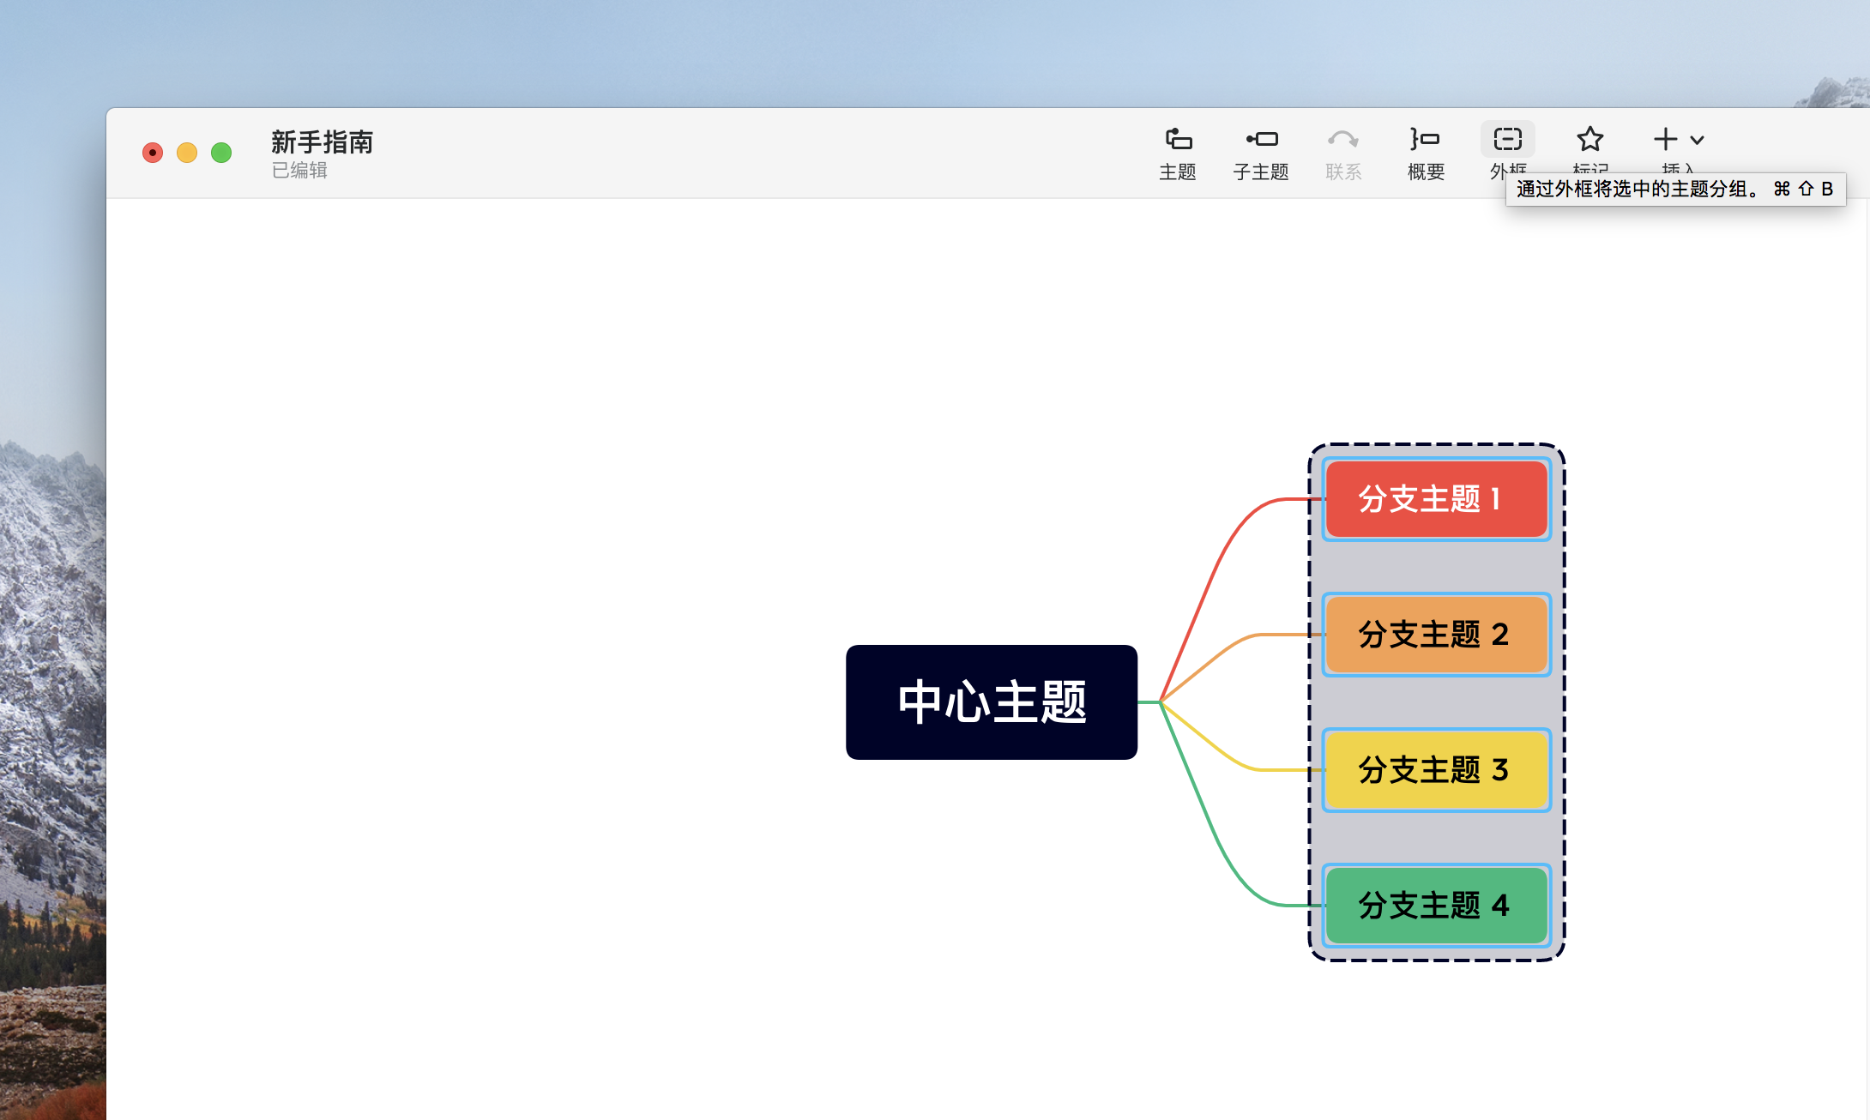Screen dimensions: 1870x1120
Task: Click the 外框 boundary icon
Action: [x=1507, y=140]
